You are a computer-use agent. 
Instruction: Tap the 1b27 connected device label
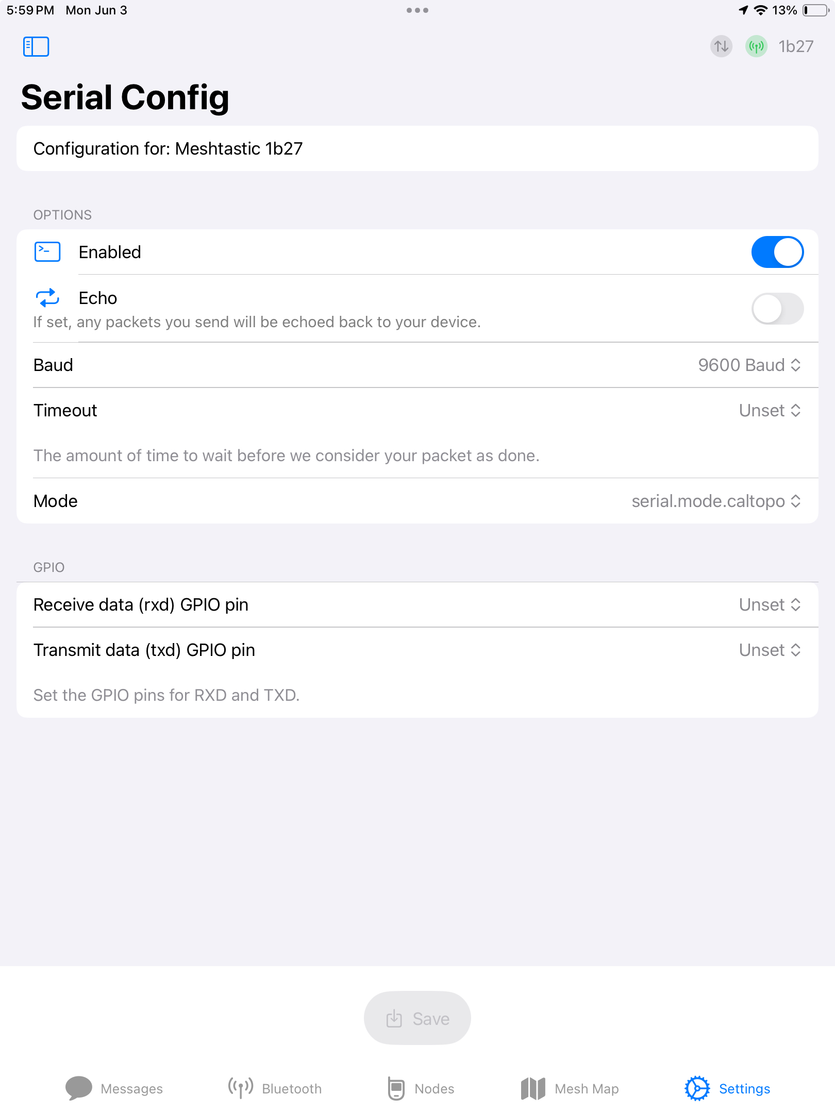[796, 46]
